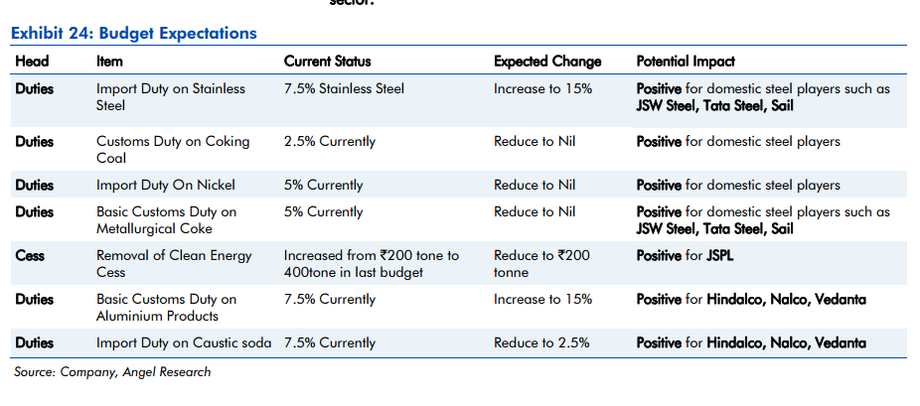Select the 2.5% Currently status cell

(x=330, y=141)
